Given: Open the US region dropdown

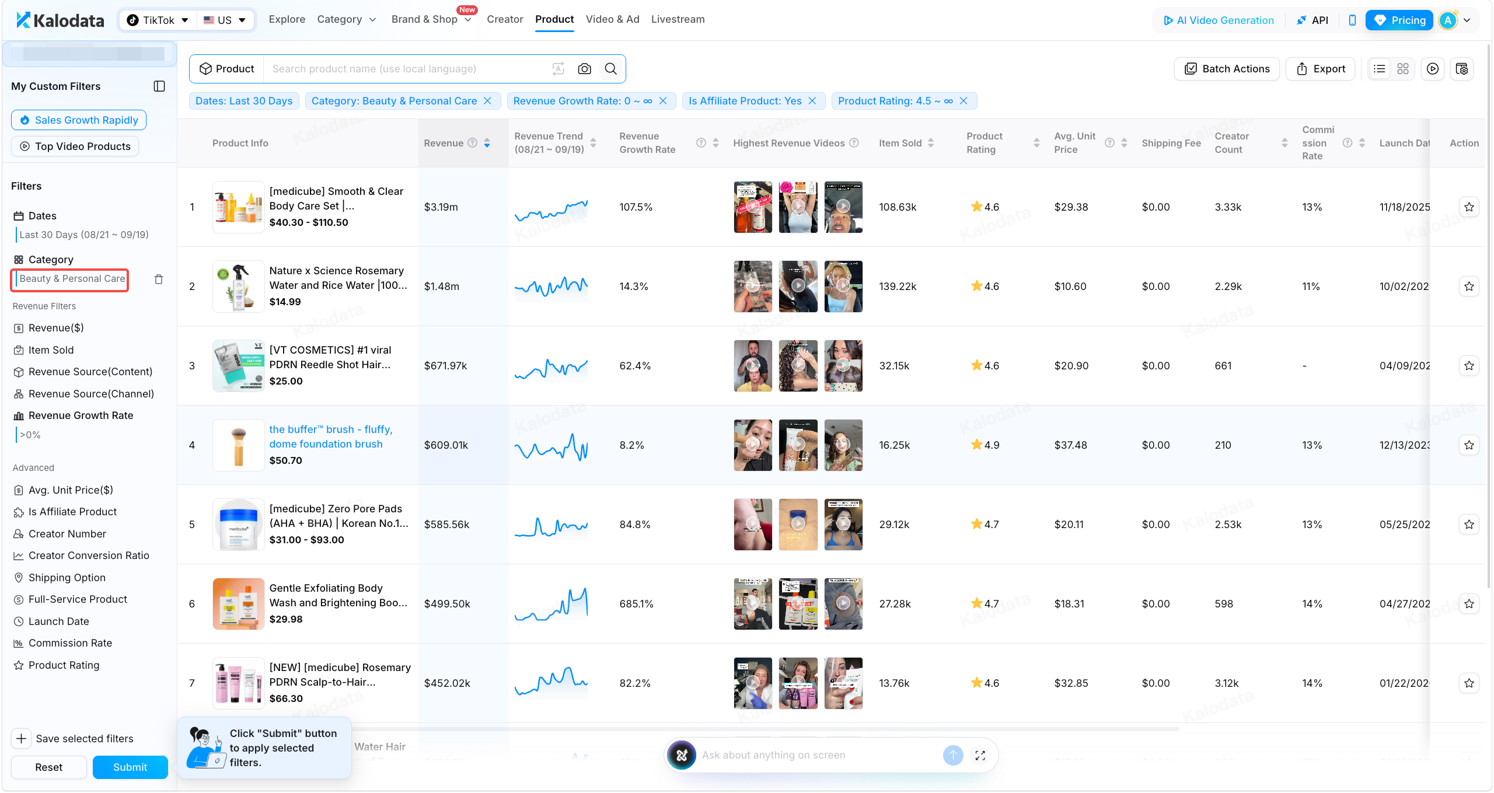Looking at the screenshot, I should [x=225, y=20].
